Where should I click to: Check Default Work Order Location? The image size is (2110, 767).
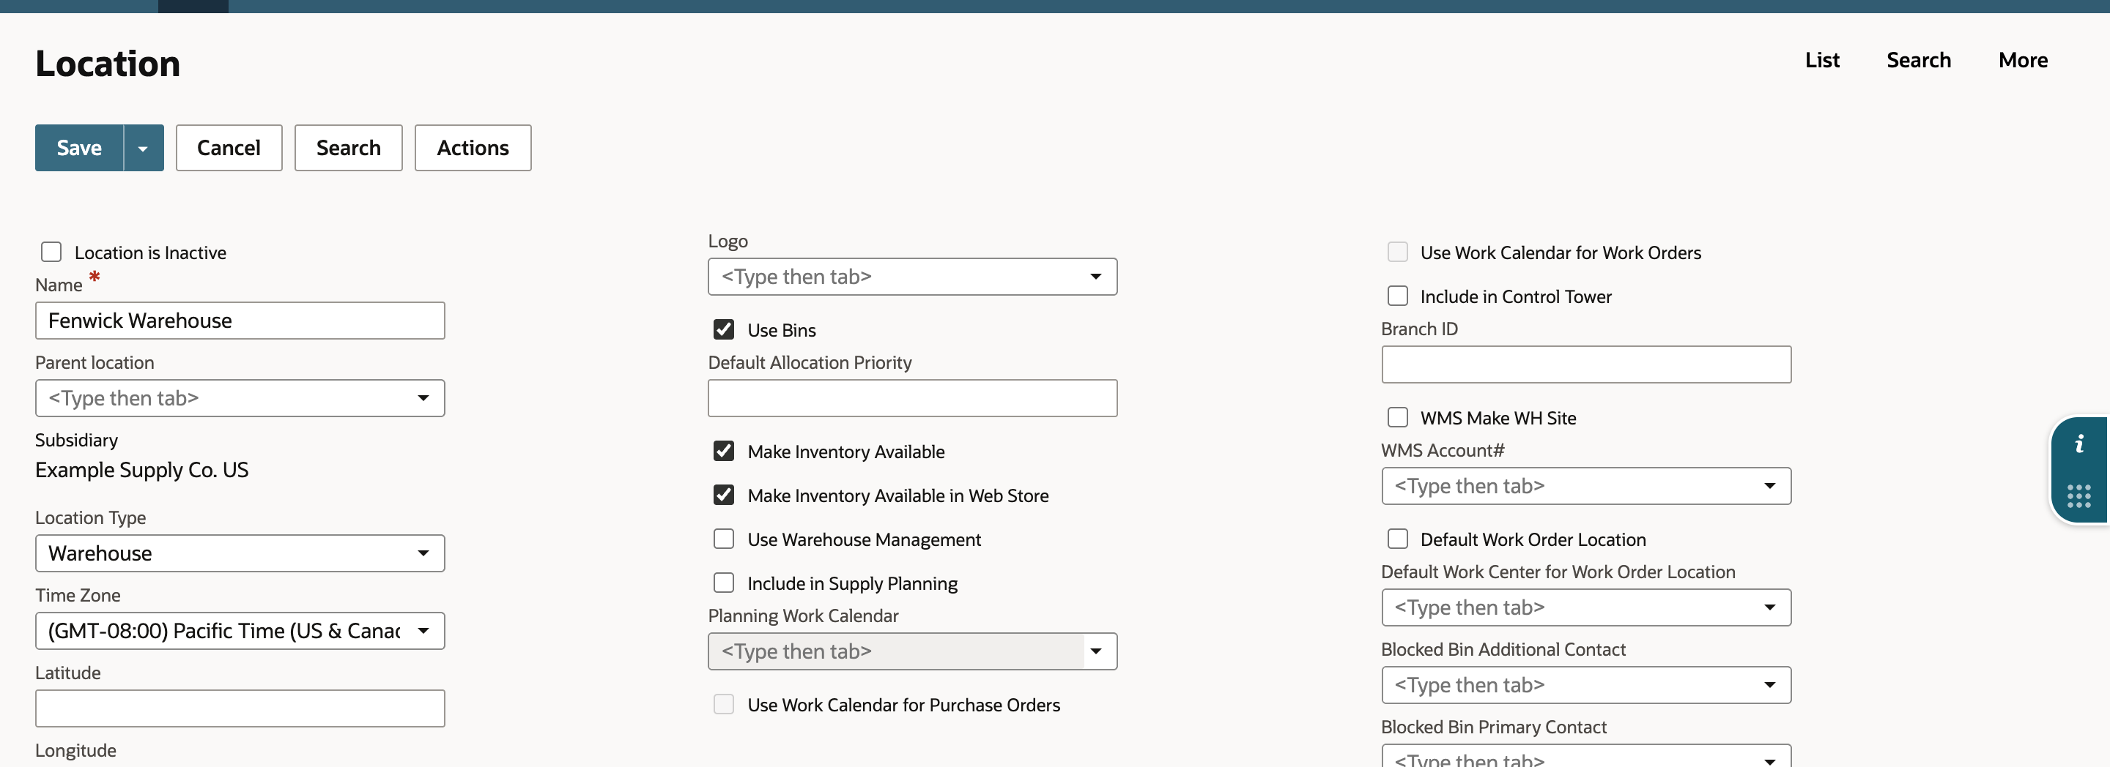[x=1397, y=539]
